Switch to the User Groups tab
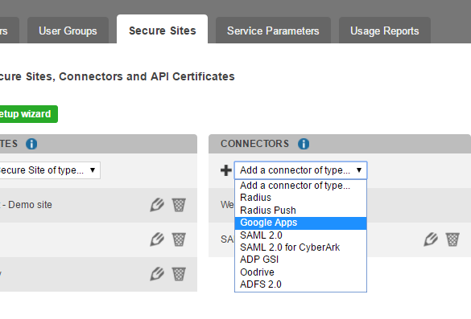 68,31
